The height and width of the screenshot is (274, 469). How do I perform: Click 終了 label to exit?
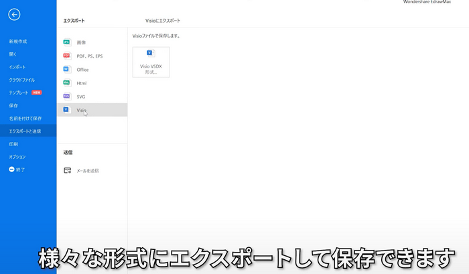(x=20, y=169)
